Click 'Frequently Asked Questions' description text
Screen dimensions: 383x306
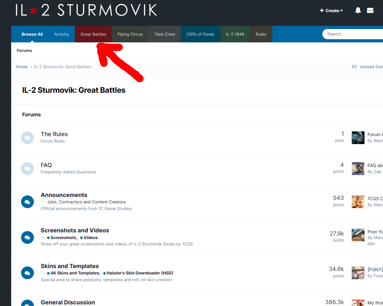68,172
